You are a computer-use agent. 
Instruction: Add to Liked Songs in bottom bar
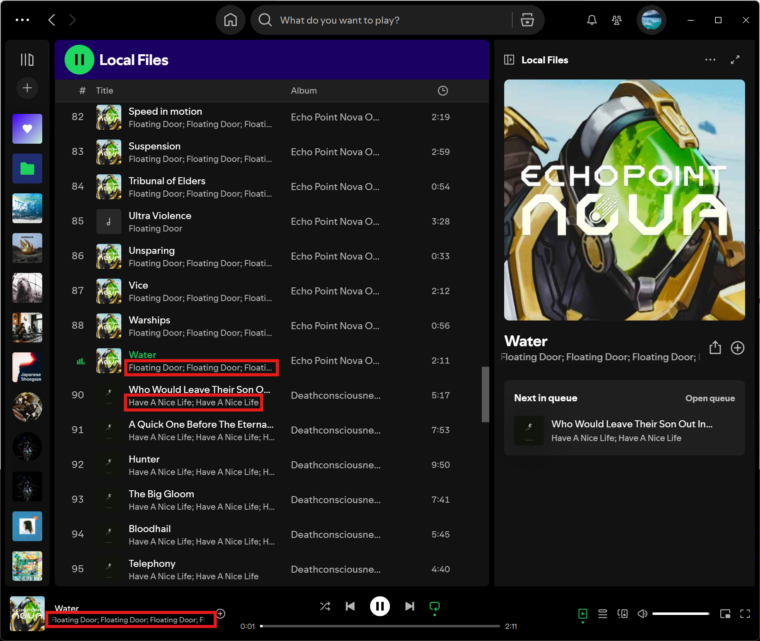point(221,614)
